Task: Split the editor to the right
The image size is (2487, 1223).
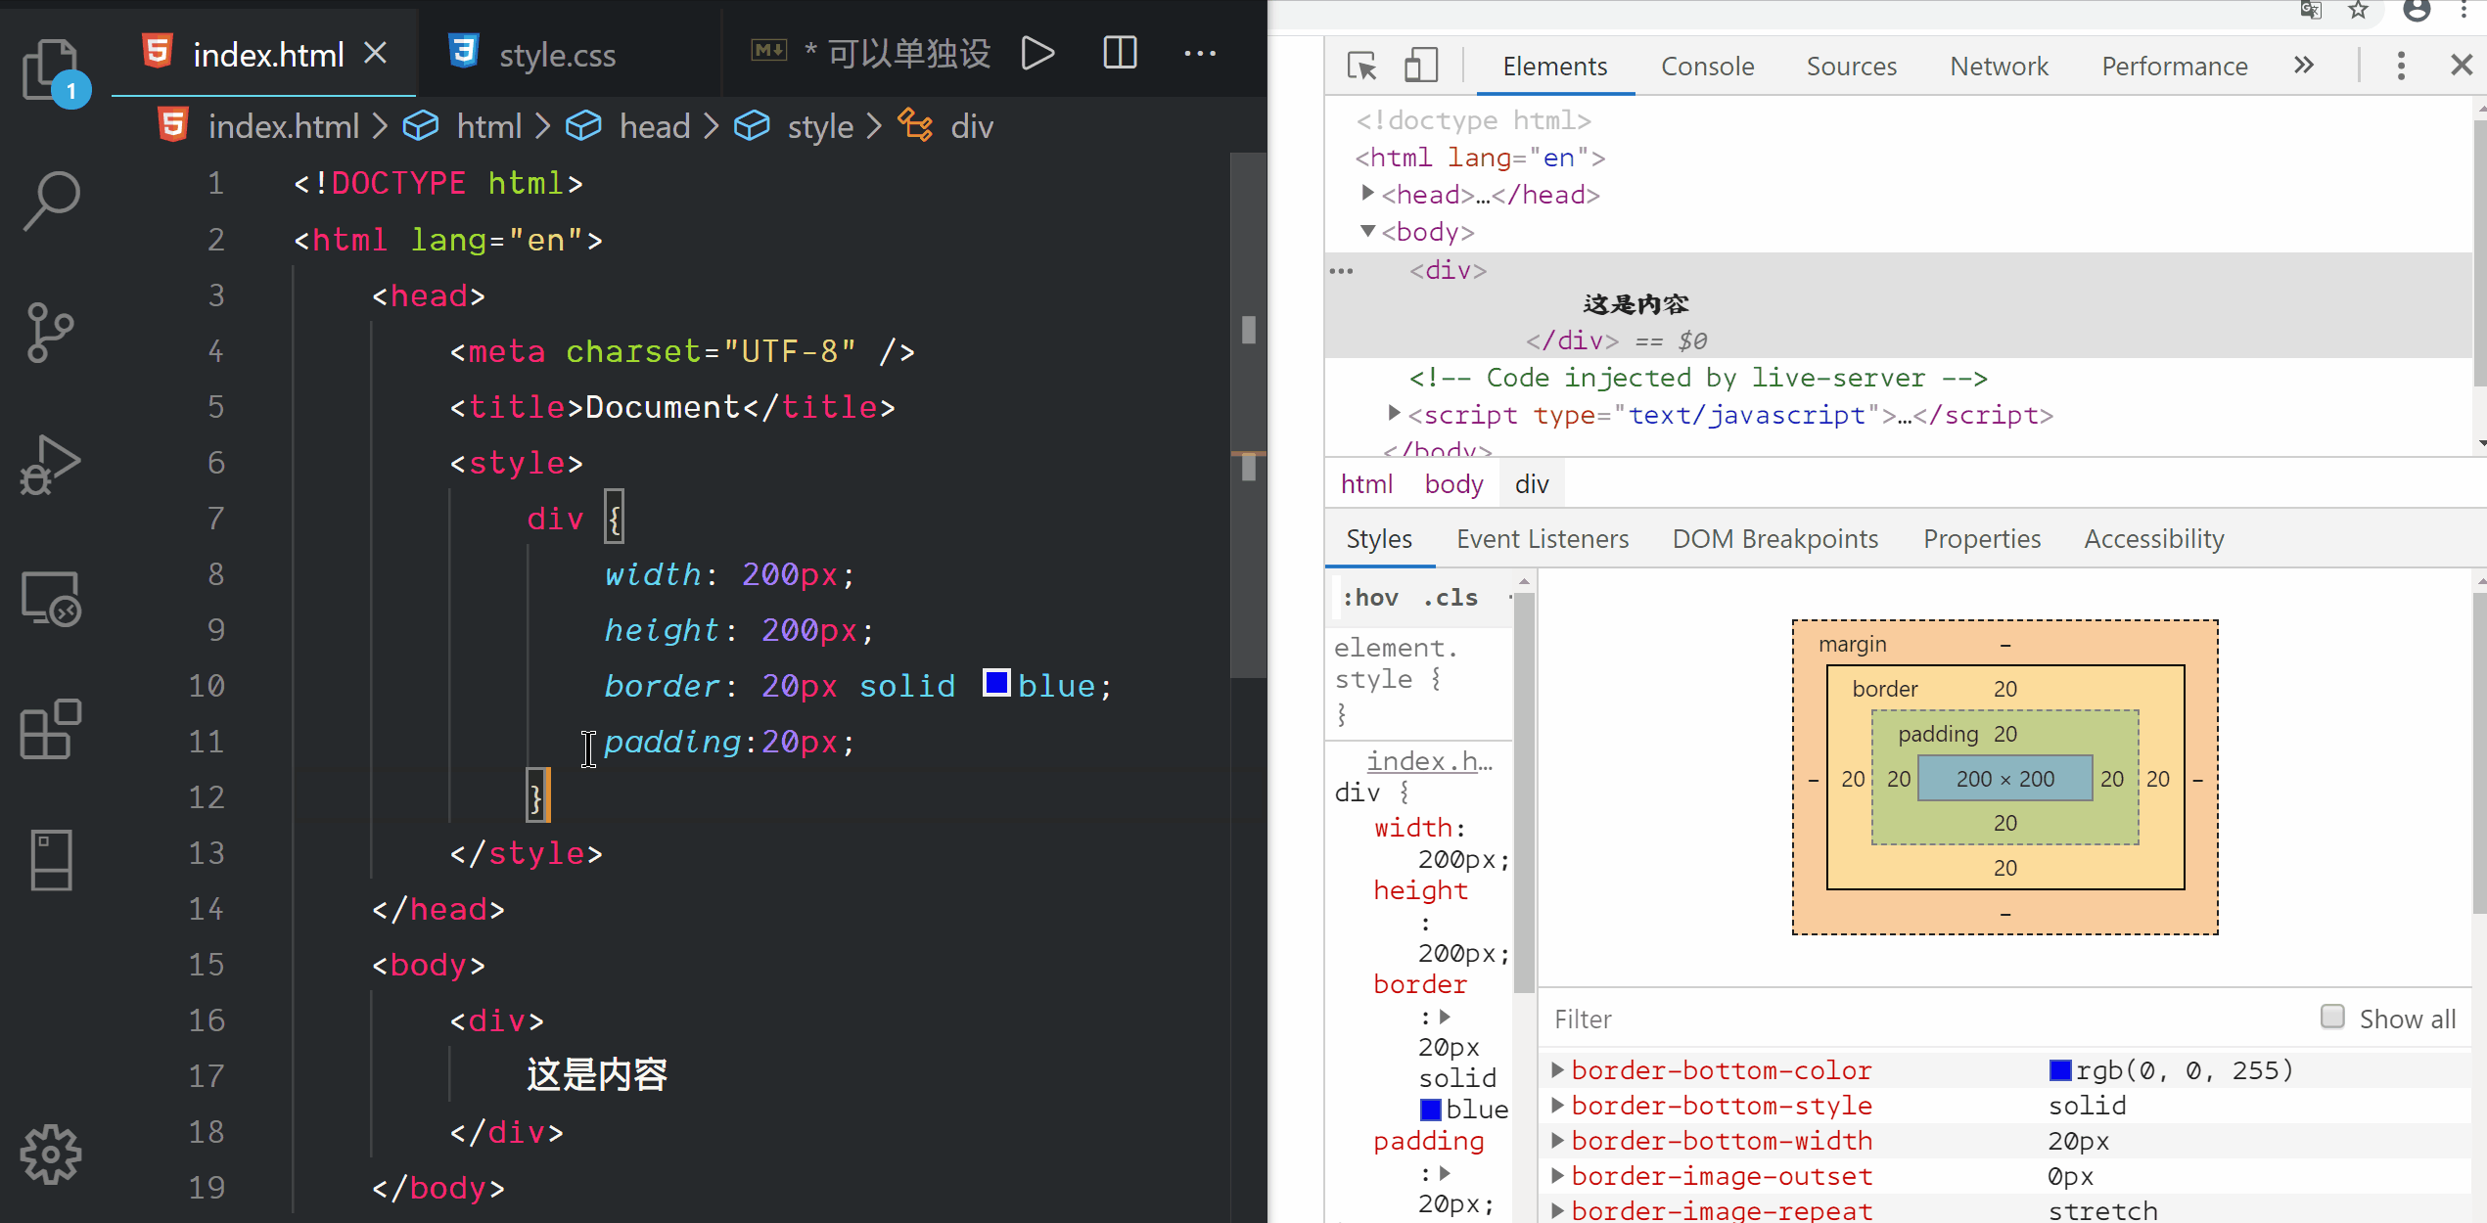Action: pos(1120,53)
